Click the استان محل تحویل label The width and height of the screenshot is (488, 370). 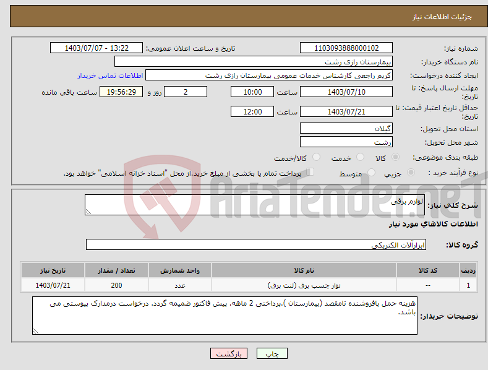click(x=449, y=129)
